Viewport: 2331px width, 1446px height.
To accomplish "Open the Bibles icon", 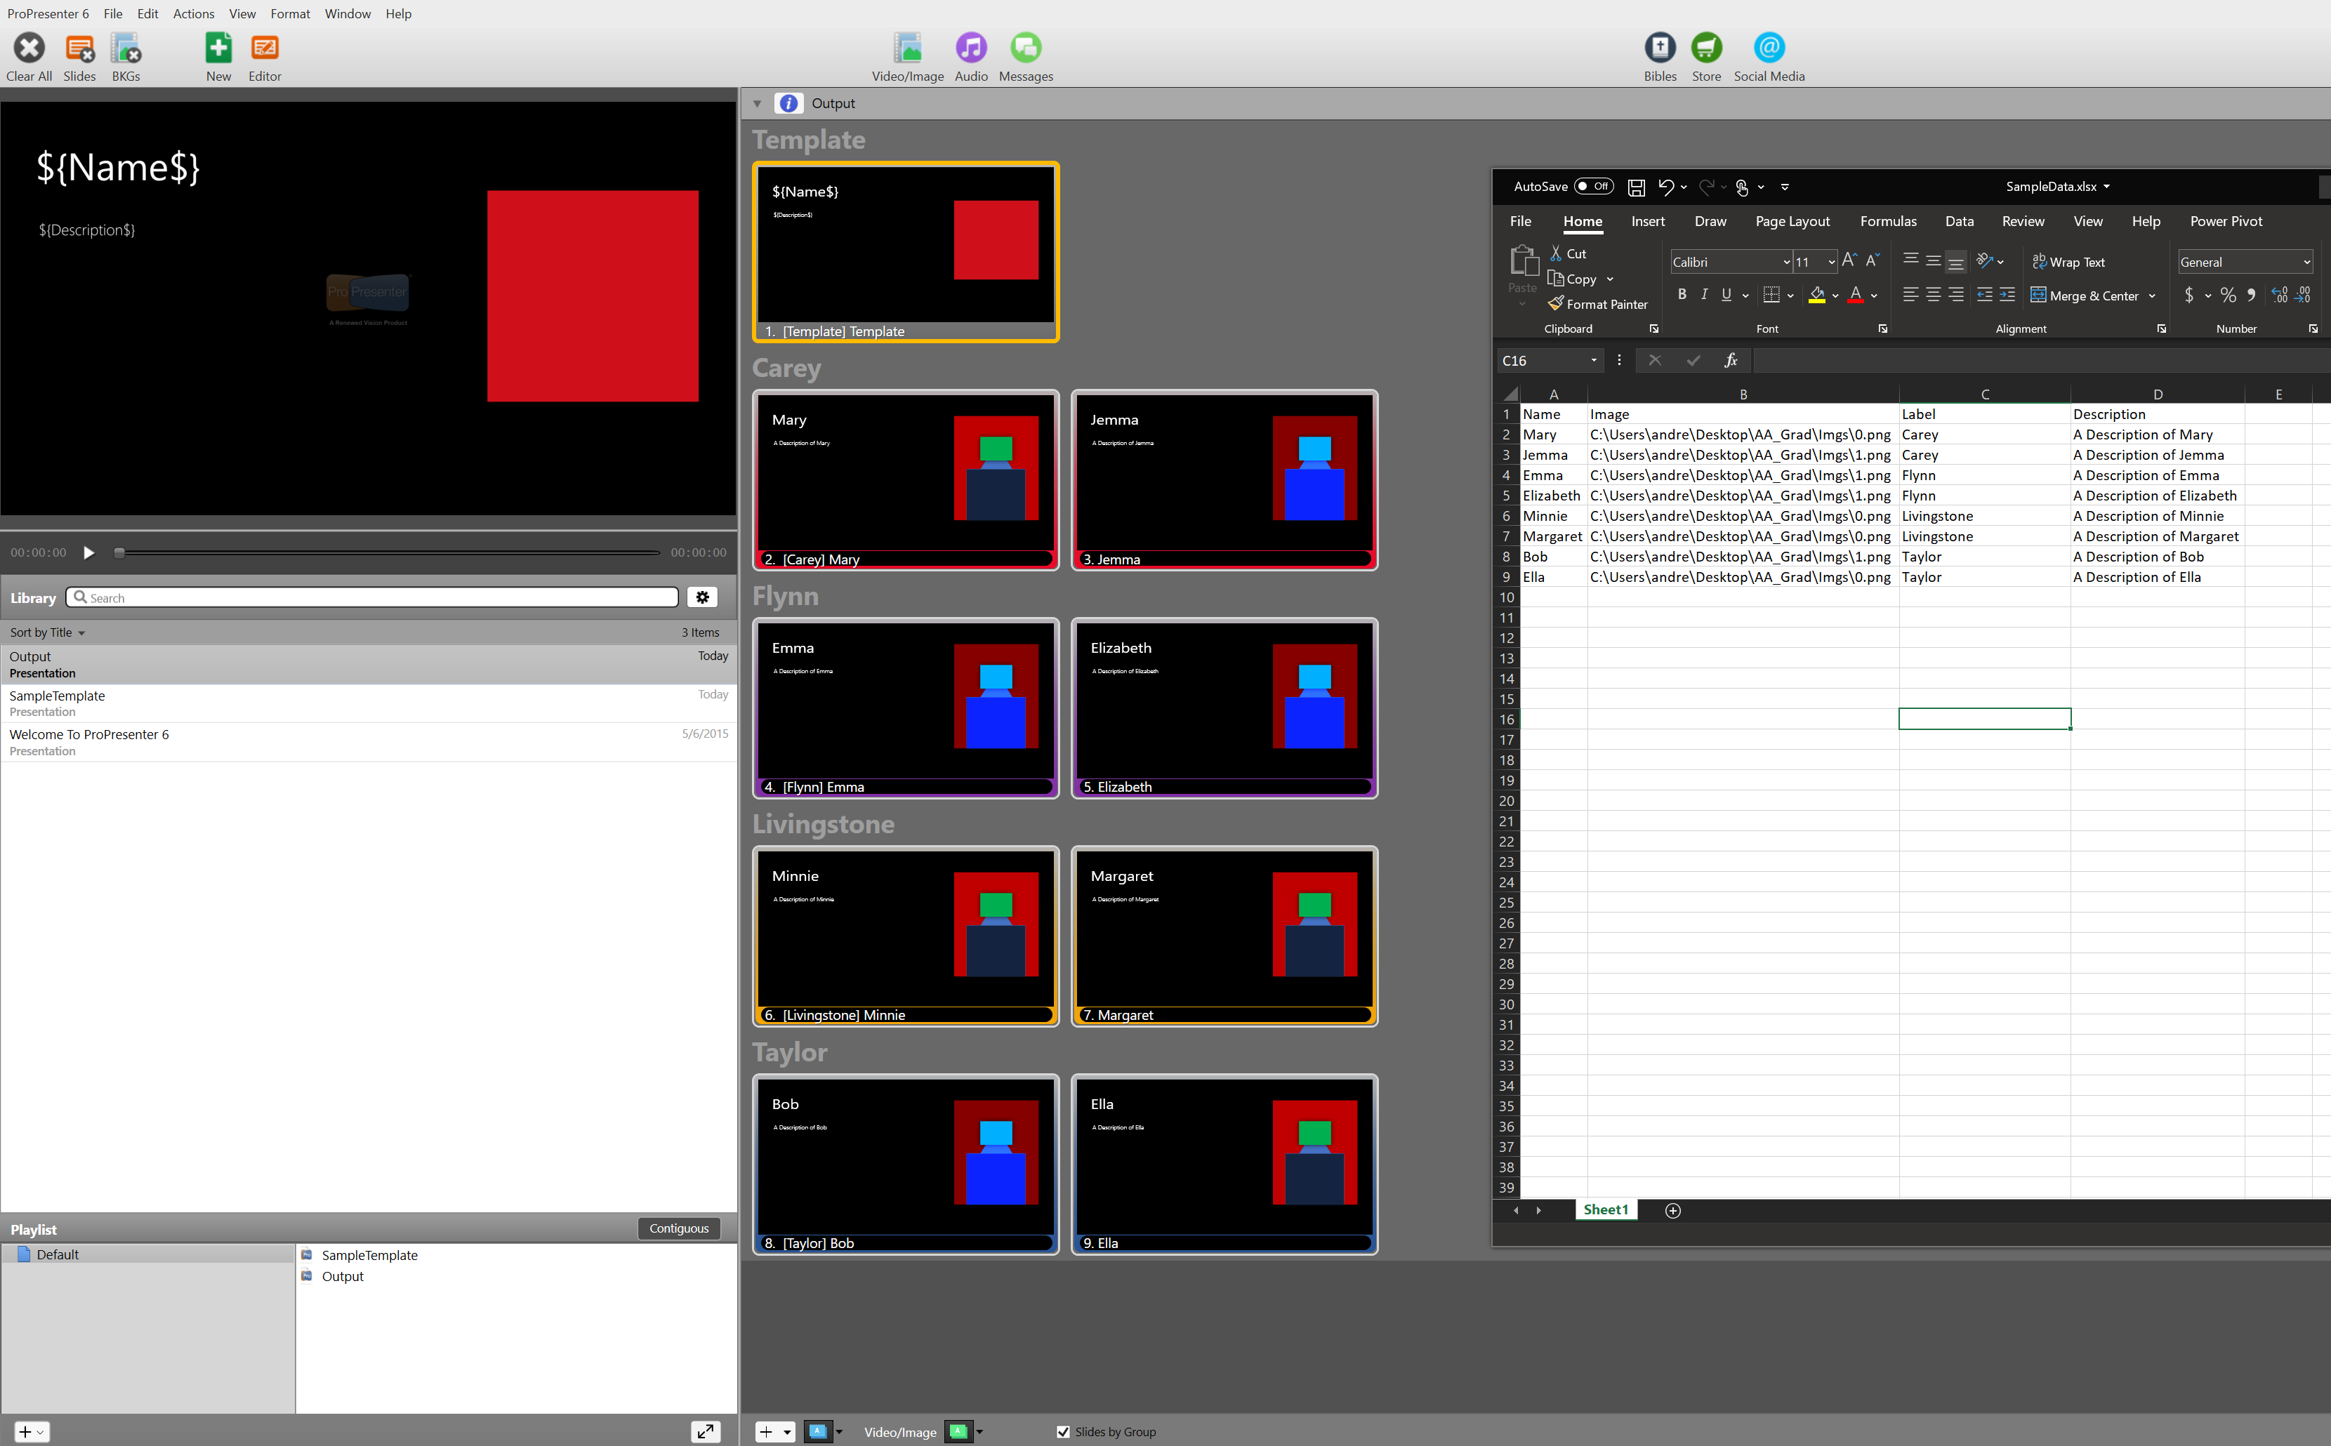I will click(x=1660, y=48).
